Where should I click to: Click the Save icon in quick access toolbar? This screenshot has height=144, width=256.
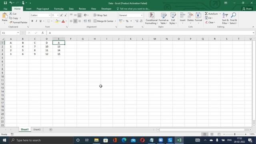tap(5, 3)
